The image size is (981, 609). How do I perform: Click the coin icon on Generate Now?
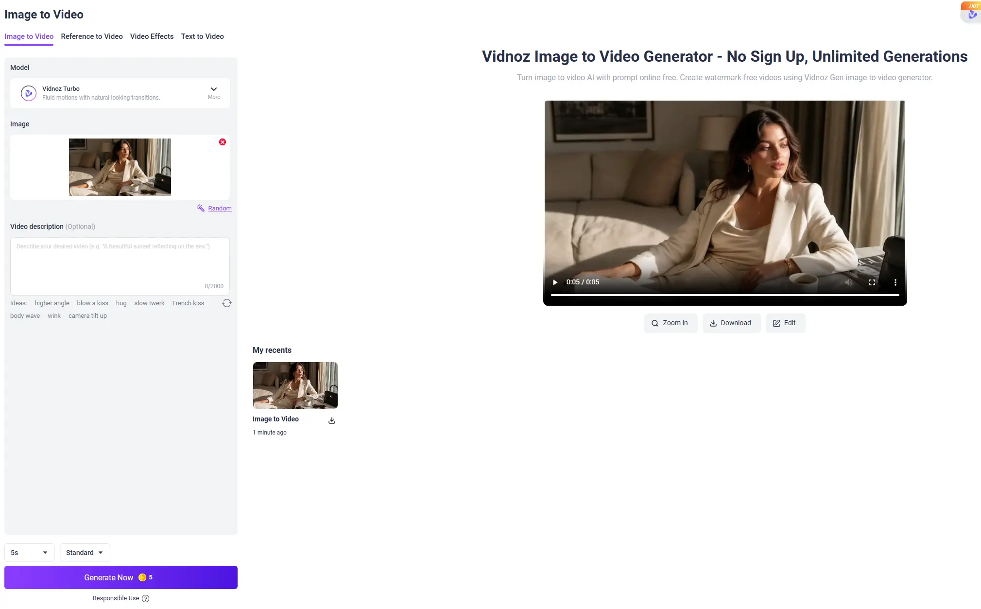(142, 577)
